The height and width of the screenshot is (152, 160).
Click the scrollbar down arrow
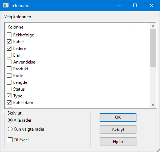[153, 105]
